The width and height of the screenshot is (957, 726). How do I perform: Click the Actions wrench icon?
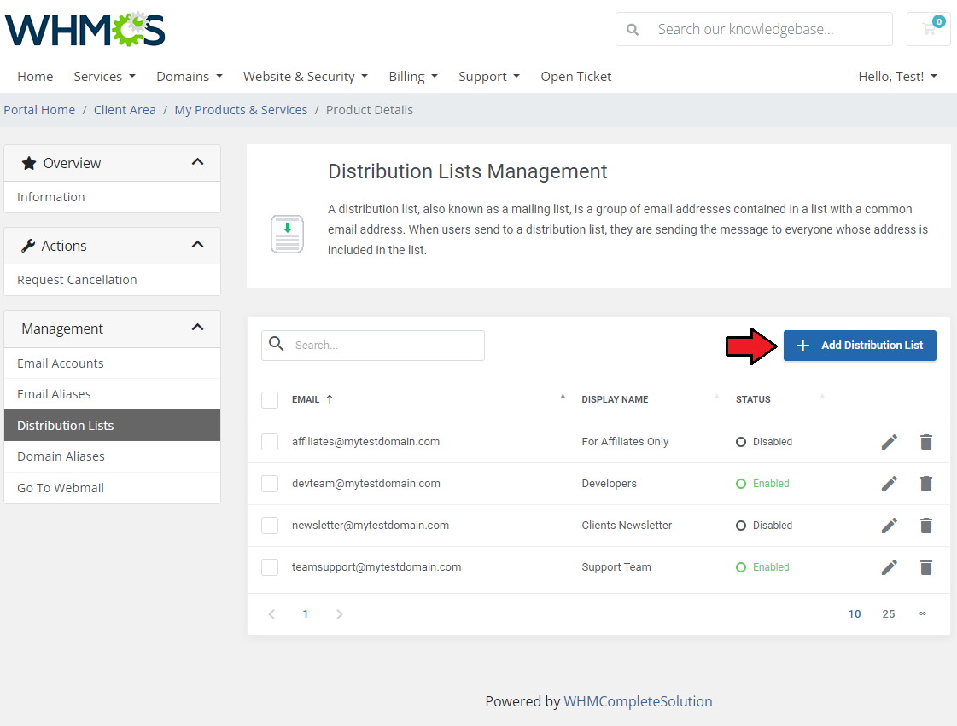28,246
